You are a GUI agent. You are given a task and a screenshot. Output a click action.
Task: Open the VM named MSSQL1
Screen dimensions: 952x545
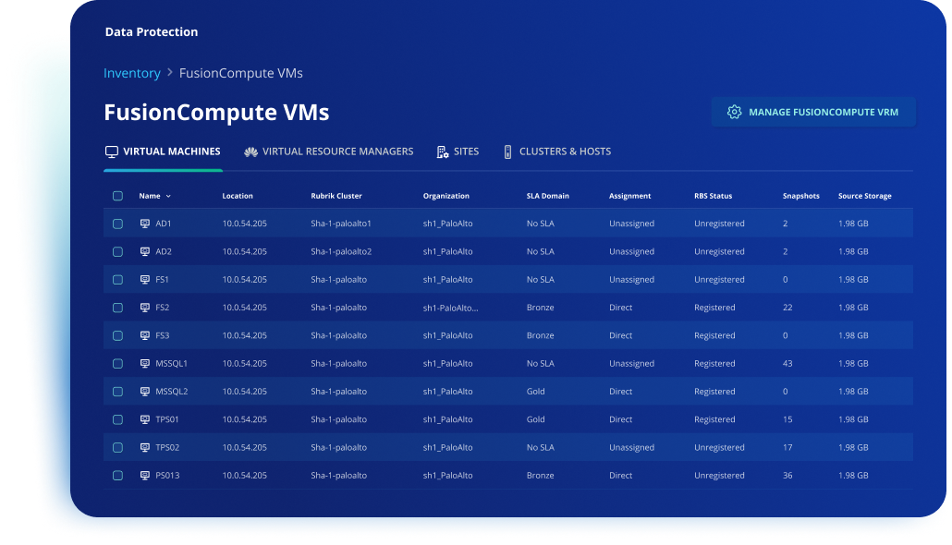pos(171,364)
